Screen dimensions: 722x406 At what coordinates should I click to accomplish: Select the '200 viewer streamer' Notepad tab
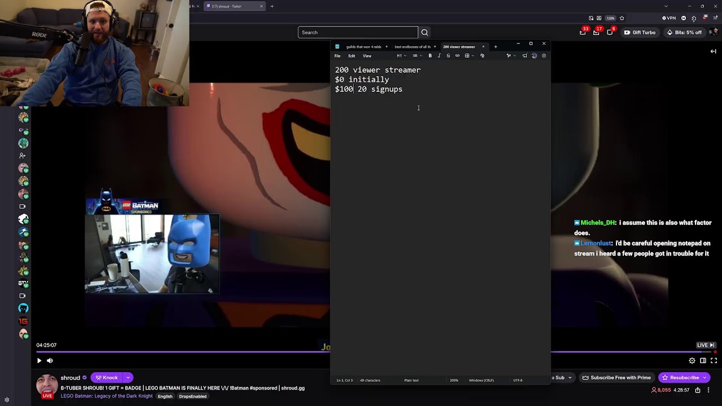point(459,47)
